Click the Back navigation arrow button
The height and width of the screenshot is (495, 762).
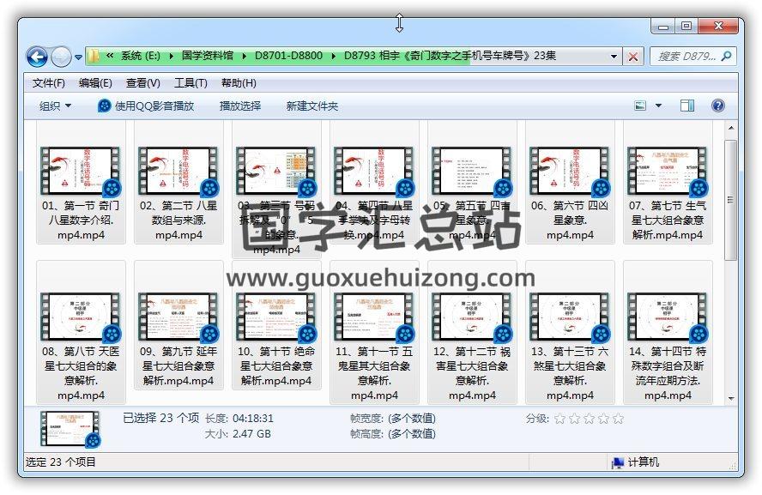pos(38,57)
